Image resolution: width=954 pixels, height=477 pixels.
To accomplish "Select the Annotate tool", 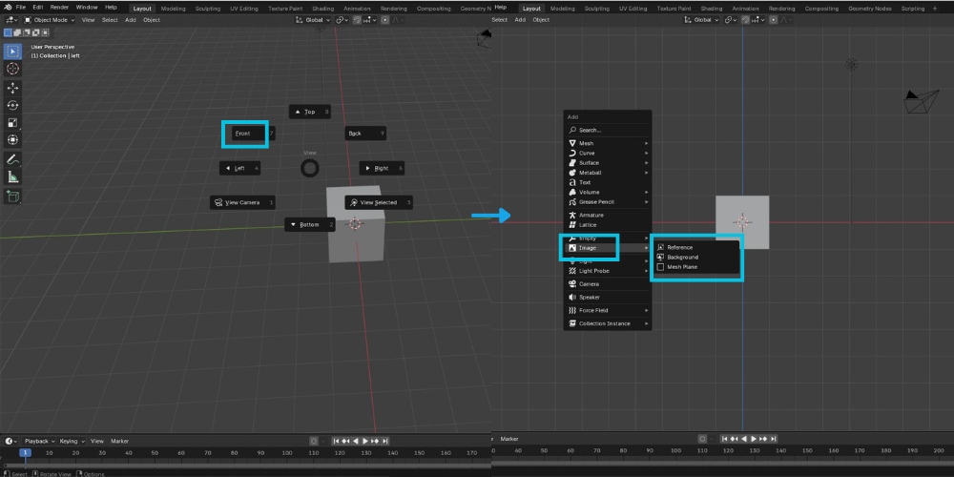I will [x=12, y=158].
